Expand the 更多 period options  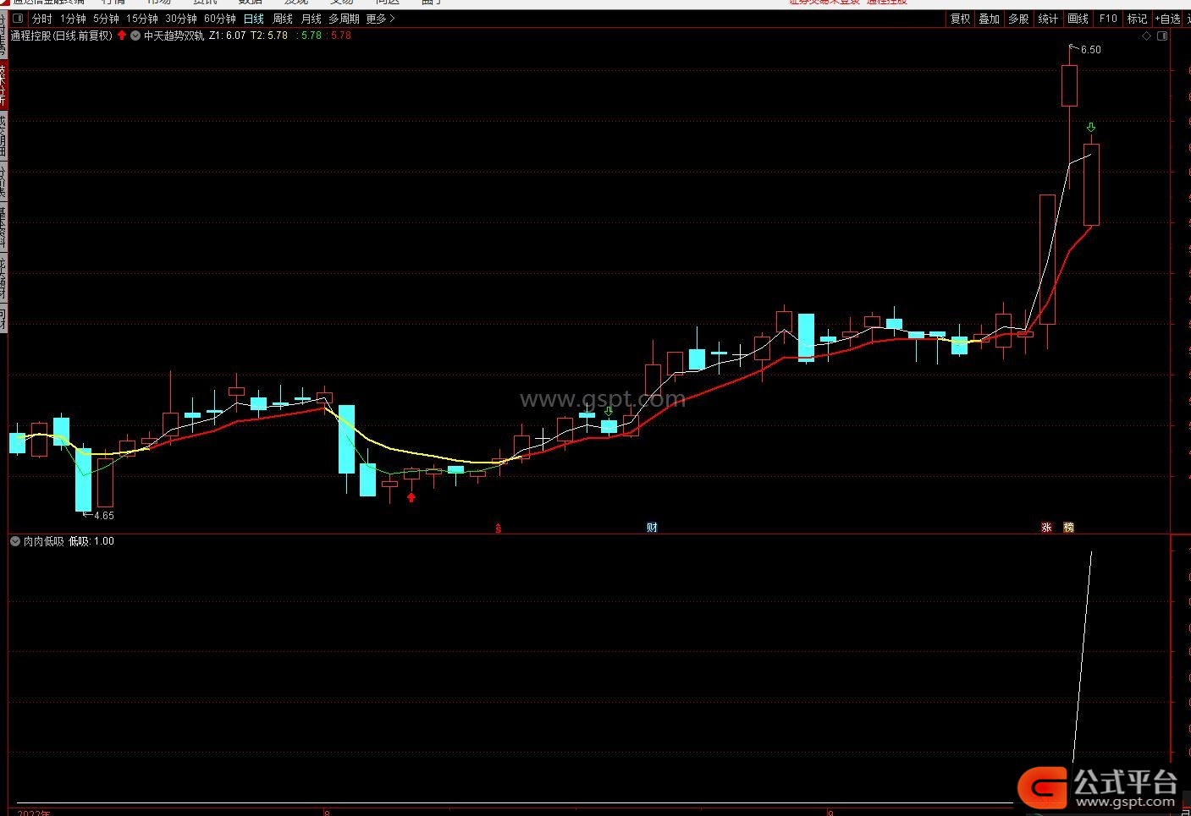tap(380, 19)
